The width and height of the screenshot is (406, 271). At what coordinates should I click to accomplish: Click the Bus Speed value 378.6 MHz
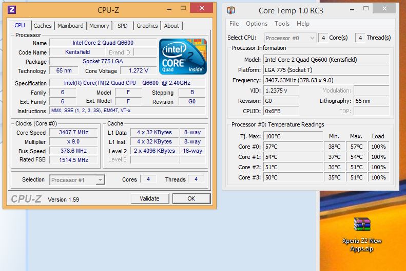[x=73, y=151]
